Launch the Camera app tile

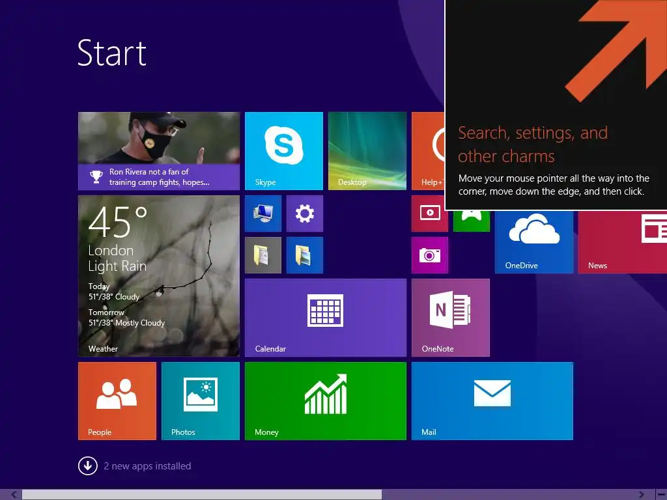click(x=430, y=255)
